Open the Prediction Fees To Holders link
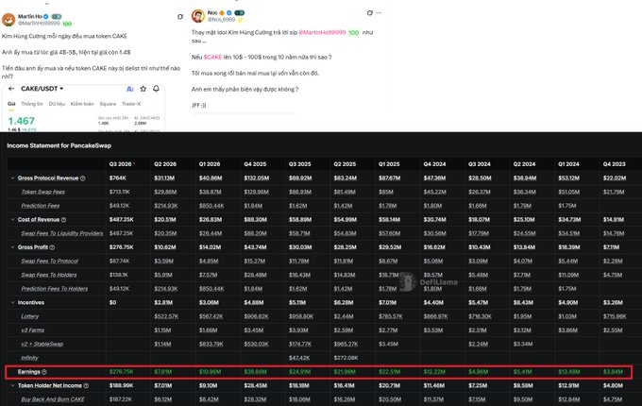Image resolution: width=642 pixels, height=406 pixels. click(x=55, y=289)
